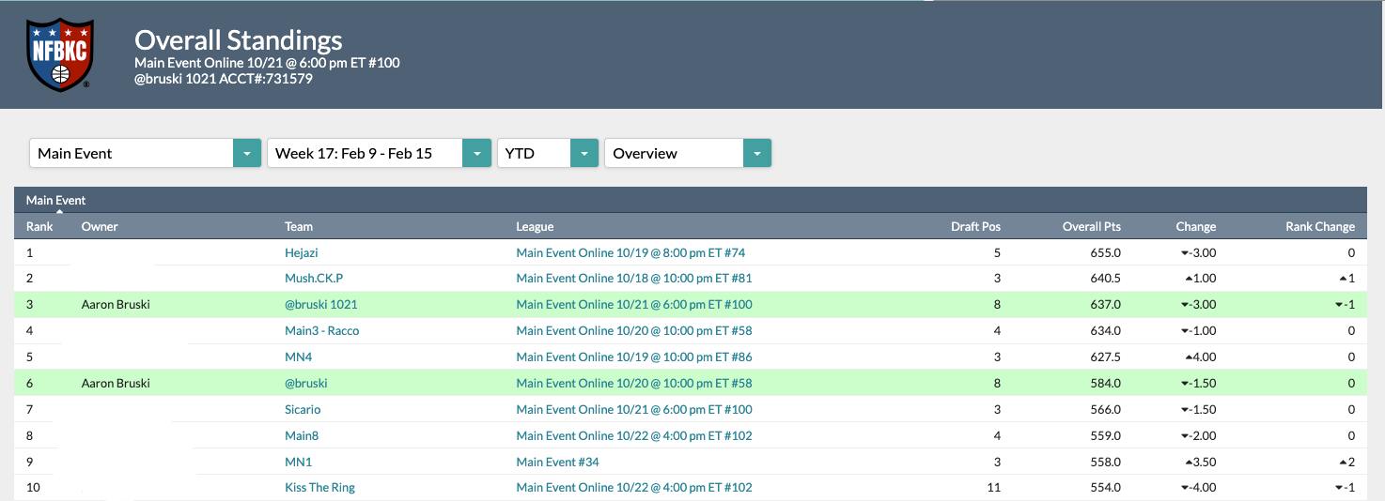Open the Kiss The Ring team link
Screen dimensions: 1385x501
coord(319,488)
